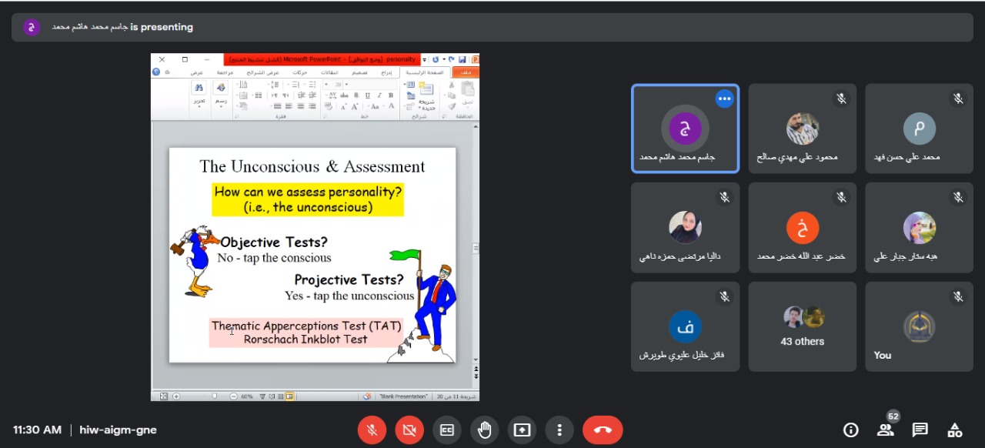Viewport: 985px width, 448px height.
Task: Click the PowerPoint save icon
Action: pos(462,59)
